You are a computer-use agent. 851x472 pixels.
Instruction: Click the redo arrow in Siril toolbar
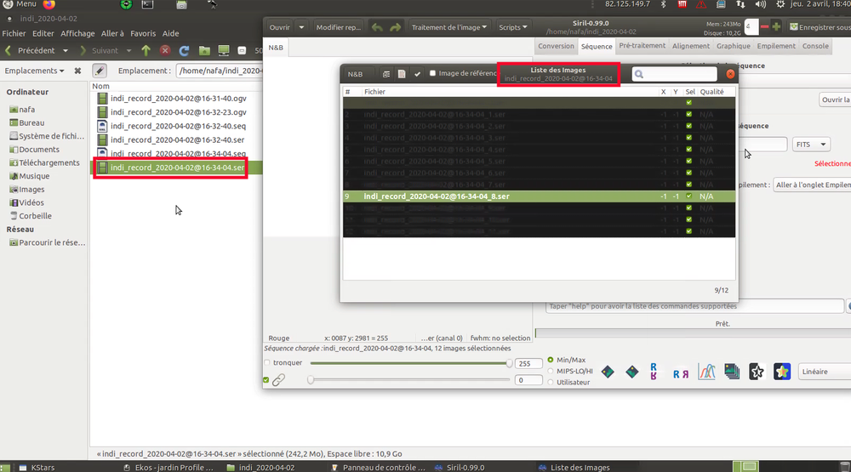click(x=395, y=27)
